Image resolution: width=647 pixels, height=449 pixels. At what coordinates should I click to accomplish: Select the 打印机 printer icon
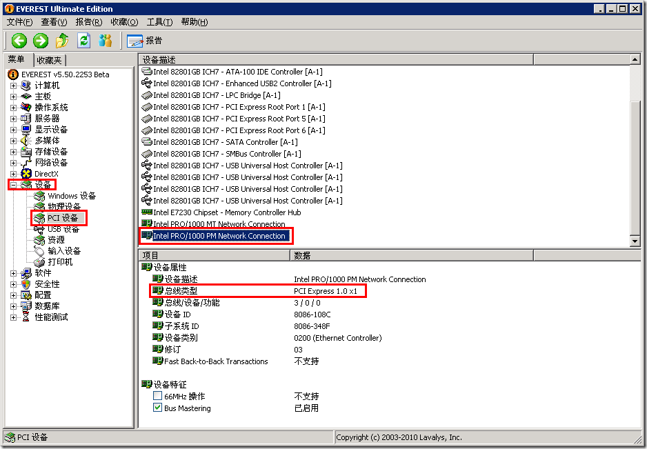pos(39,262)
